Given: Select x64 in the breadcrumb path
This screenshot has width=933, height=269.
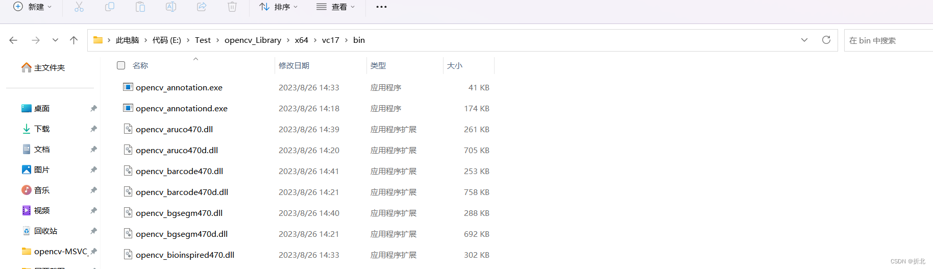Looking at the screenshot, I should [302, 40].
